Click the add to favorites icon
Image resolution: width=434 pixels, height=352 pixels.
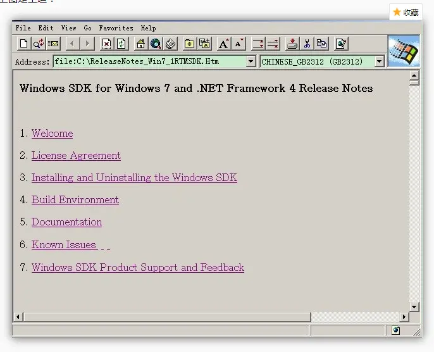204,44
